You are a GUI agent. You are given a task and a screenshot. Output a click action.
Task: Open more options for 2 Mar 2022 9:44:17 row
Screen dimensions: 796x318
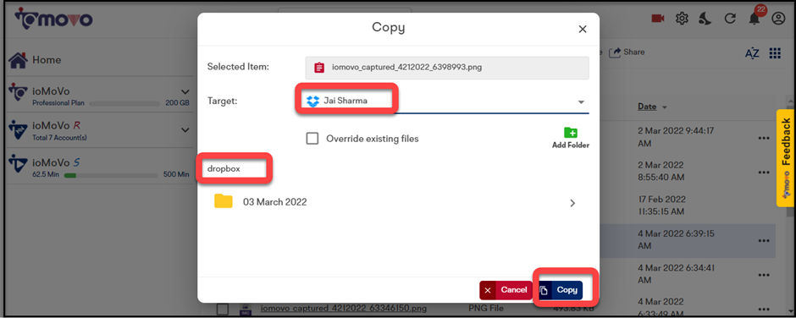[x=764, y=138]
